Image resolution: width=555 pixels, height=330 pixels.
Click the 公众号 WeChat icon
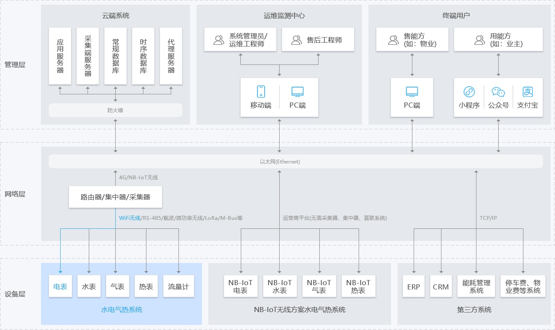click(498, 92)
